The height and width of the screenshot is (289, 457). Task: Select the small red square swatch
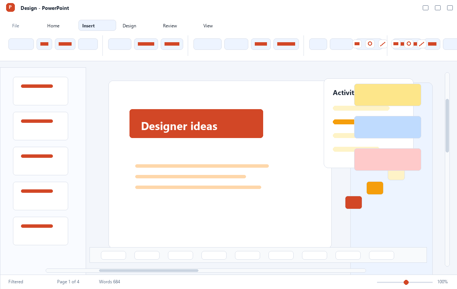(353, 202)
